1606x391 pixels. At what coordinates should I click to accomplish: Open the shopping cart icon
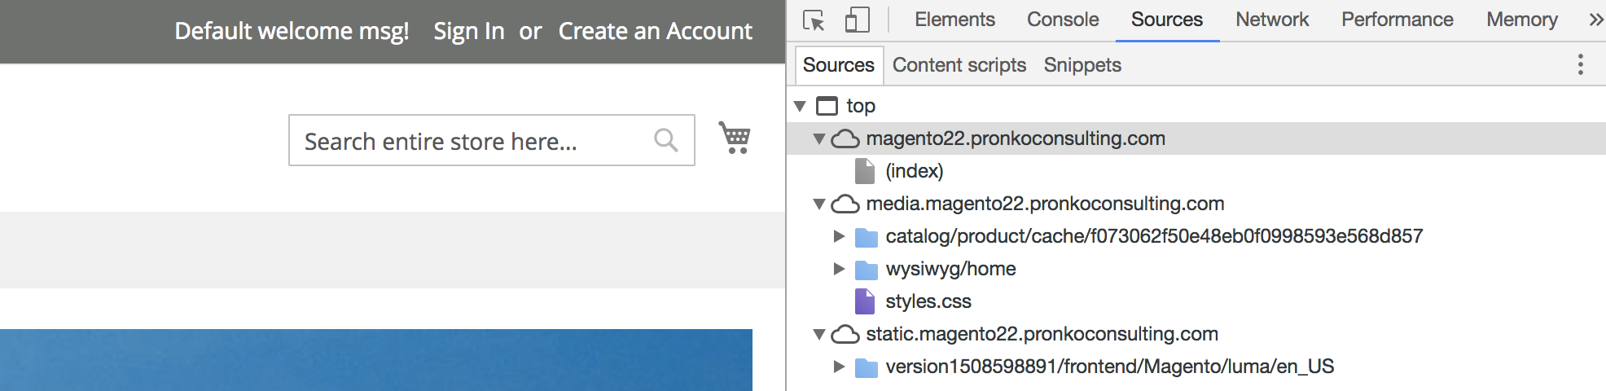coord(735,138)
